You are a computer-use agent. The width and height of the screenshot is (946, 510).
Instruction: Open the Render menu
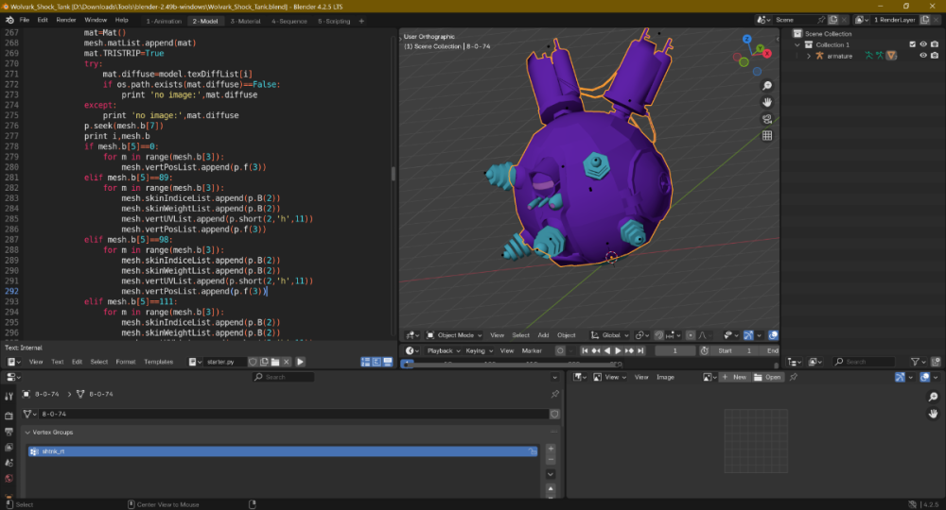(66, 20)
